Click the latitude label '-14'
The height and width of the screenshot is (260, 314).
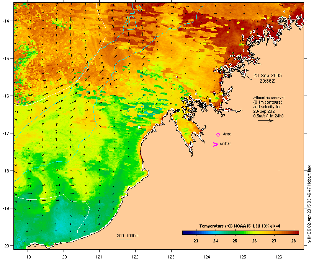click(6, 21)
